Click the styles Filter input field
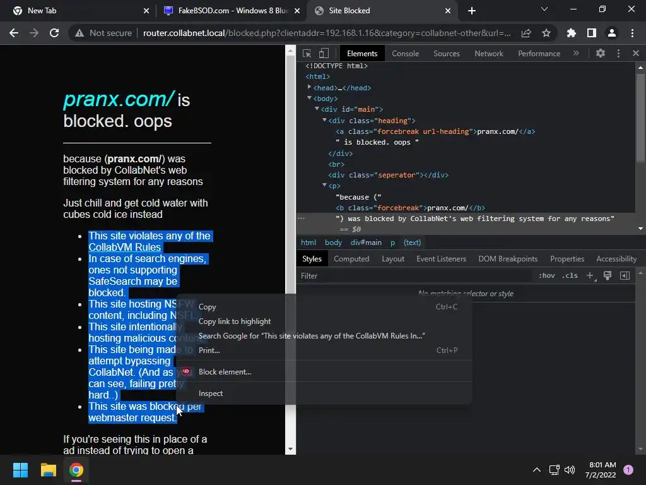646x485 pixels. [414, 276]
